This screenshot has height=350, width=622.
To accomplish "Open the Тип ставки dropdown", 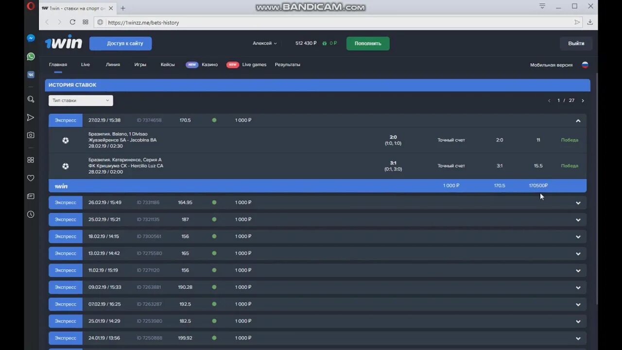I will click(x=81, y=101).
